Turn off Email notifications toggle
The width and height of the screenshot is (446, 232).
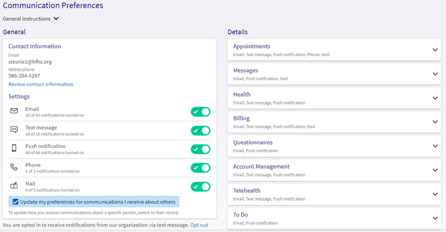click(x=200, y=112)
